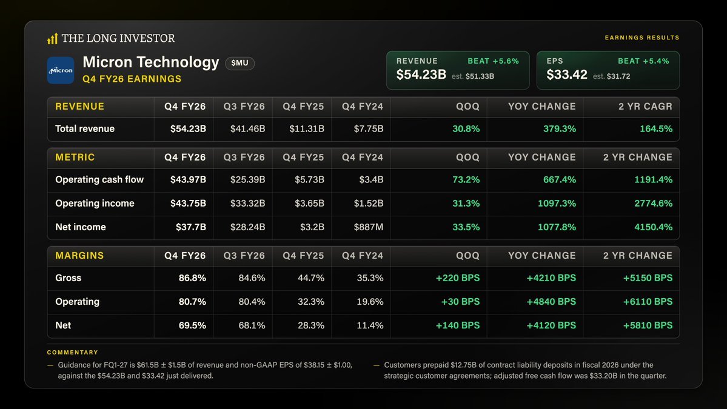Click Operating cash flow Q4 FY26 value $43.97B
Image resolution: width=727 pixels, height=409 pixels.
tap(188, 180)
